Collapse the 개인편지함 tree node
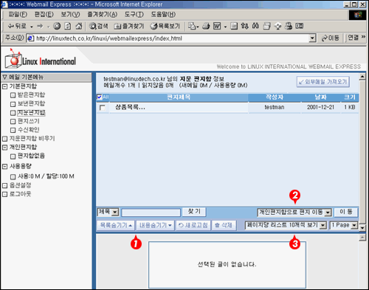 tap(4, 148)
